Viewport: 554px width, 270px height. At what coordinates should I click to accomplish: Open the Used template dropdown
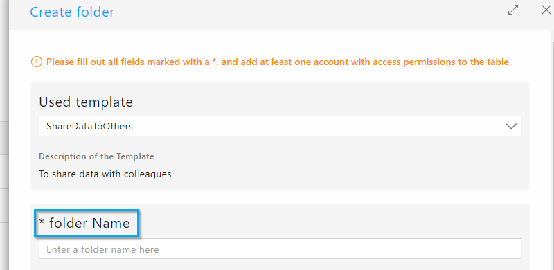click(280, 126)
